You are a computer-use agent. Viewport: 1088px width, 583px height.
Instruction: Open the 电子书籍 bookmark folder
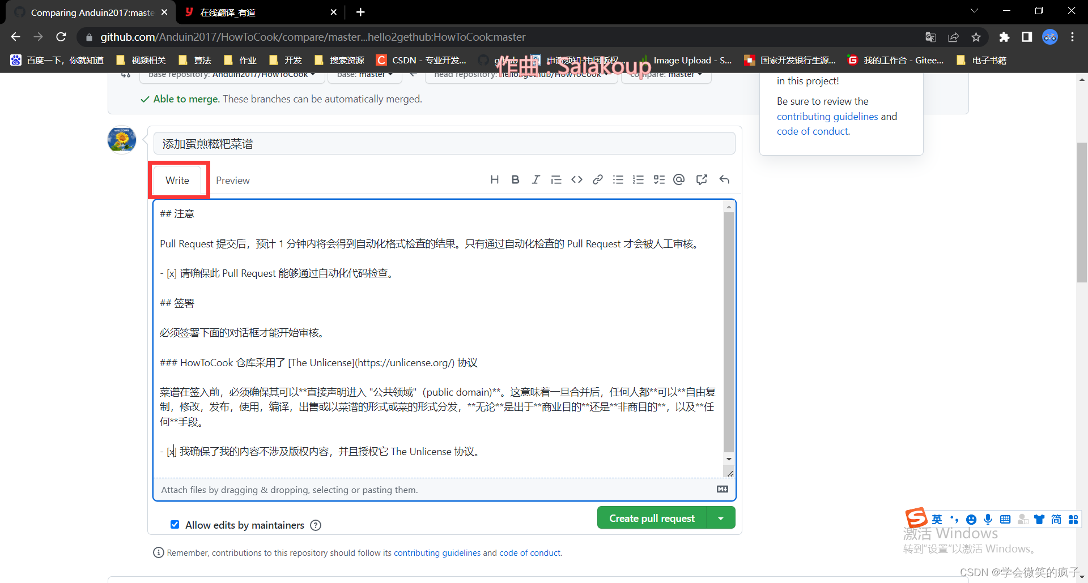pyautogui.click(x=981, y=60)
